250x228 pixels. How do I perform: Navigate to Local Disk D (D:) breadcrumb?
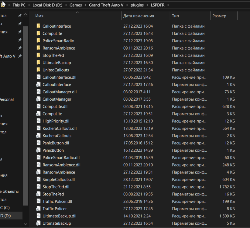[48, 5]
